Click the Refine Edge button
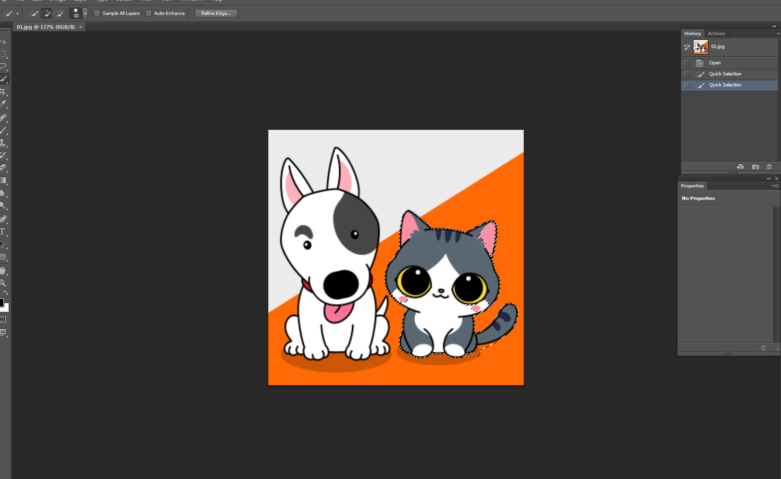 216,13
